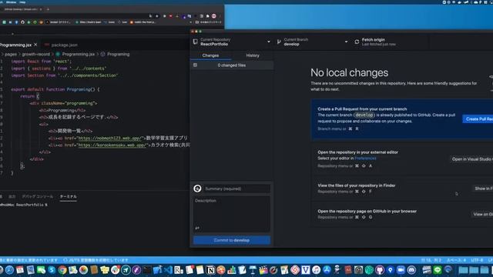This screenshot has height=277, width=493.
Task: Open Discord from the Dock
Action: (x=411, y=270)
